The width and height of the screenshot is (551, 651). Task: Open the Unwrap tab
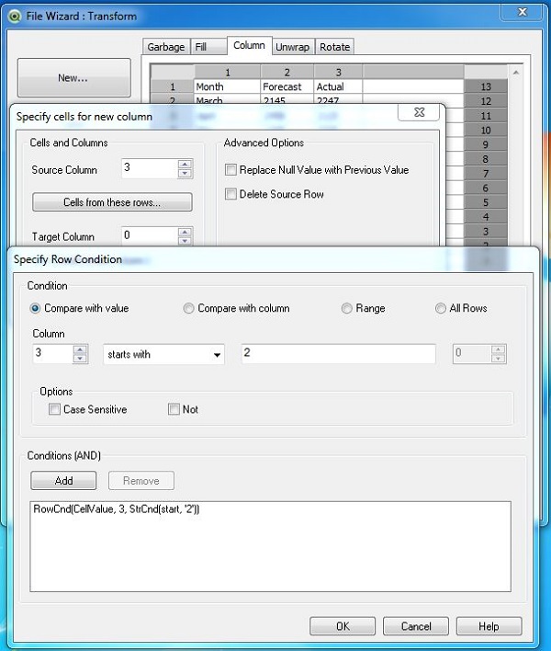click(x=293, y=47)
